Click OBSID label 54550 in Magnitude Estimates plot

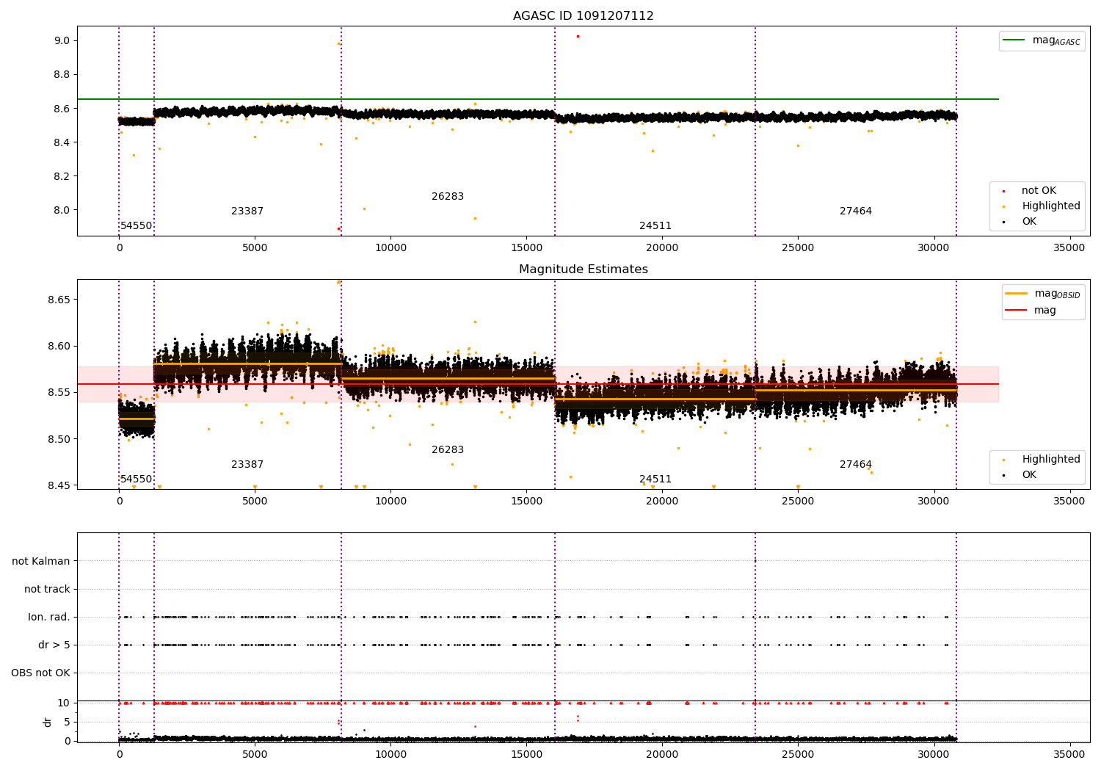click(137, 479)
